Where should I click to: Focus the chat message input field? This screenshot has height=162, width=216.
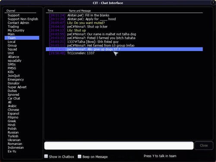[119, 146]
